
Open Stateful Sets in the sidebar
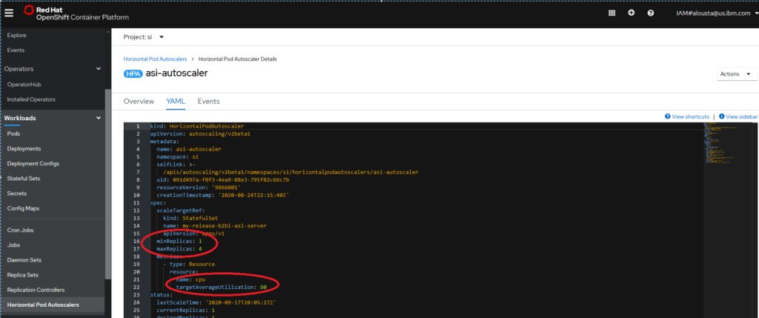pos(24,179)
